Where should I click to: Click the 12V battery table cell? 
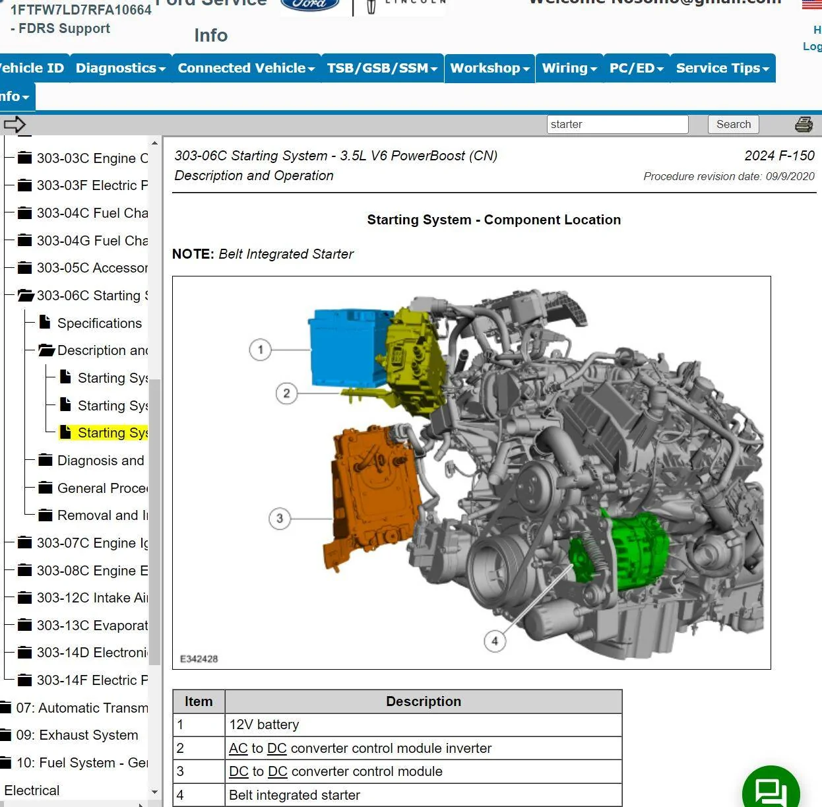423,725
